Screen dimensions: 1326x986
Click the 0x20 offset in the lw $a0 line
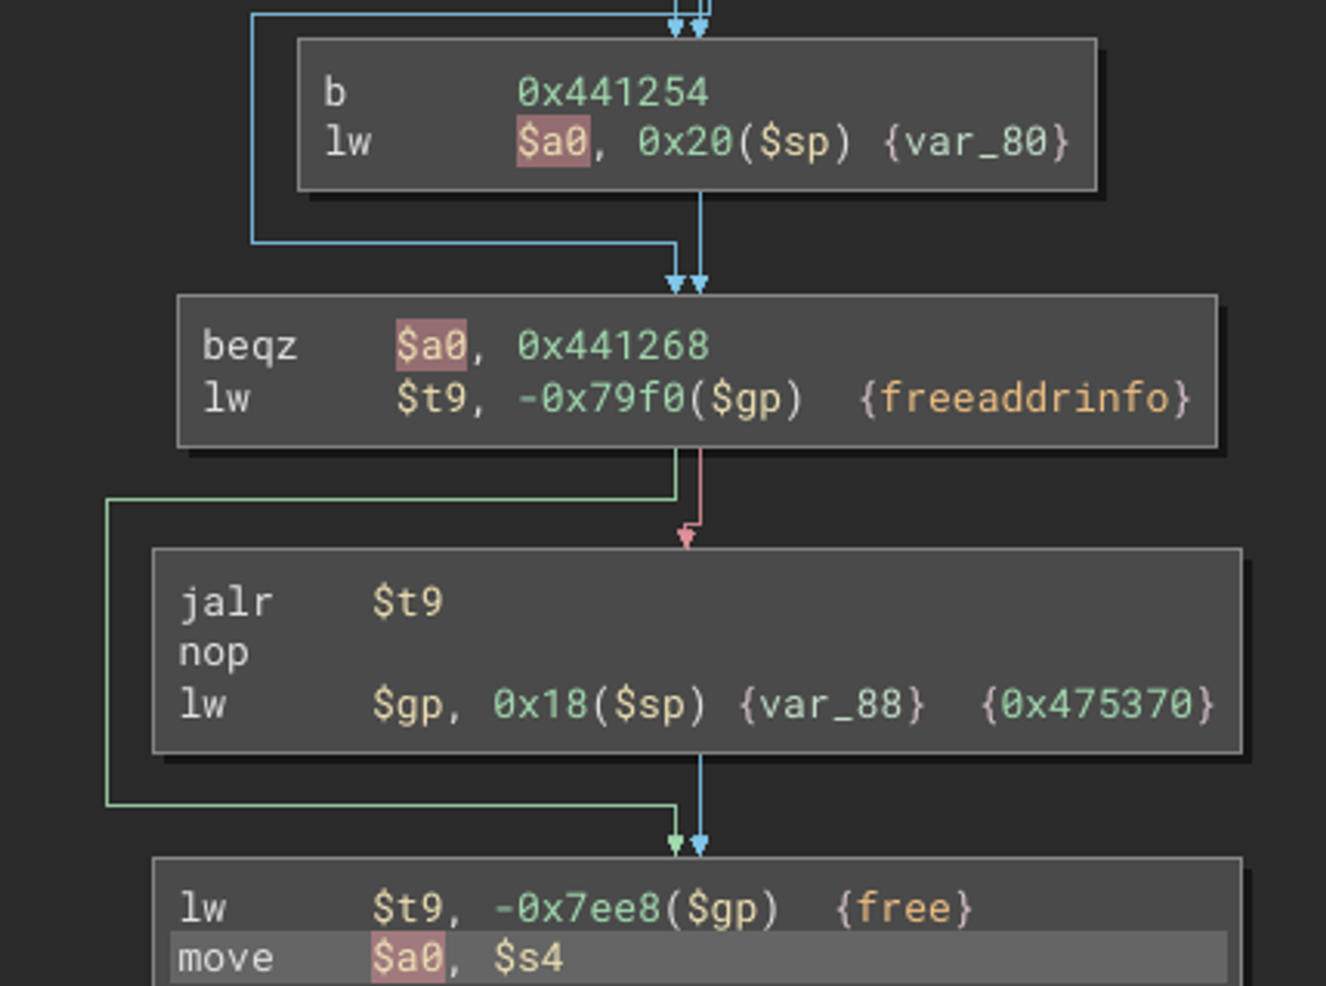point(685,142)
